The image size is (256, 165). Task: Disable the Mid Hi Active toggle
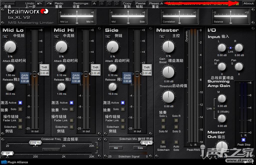71,103
